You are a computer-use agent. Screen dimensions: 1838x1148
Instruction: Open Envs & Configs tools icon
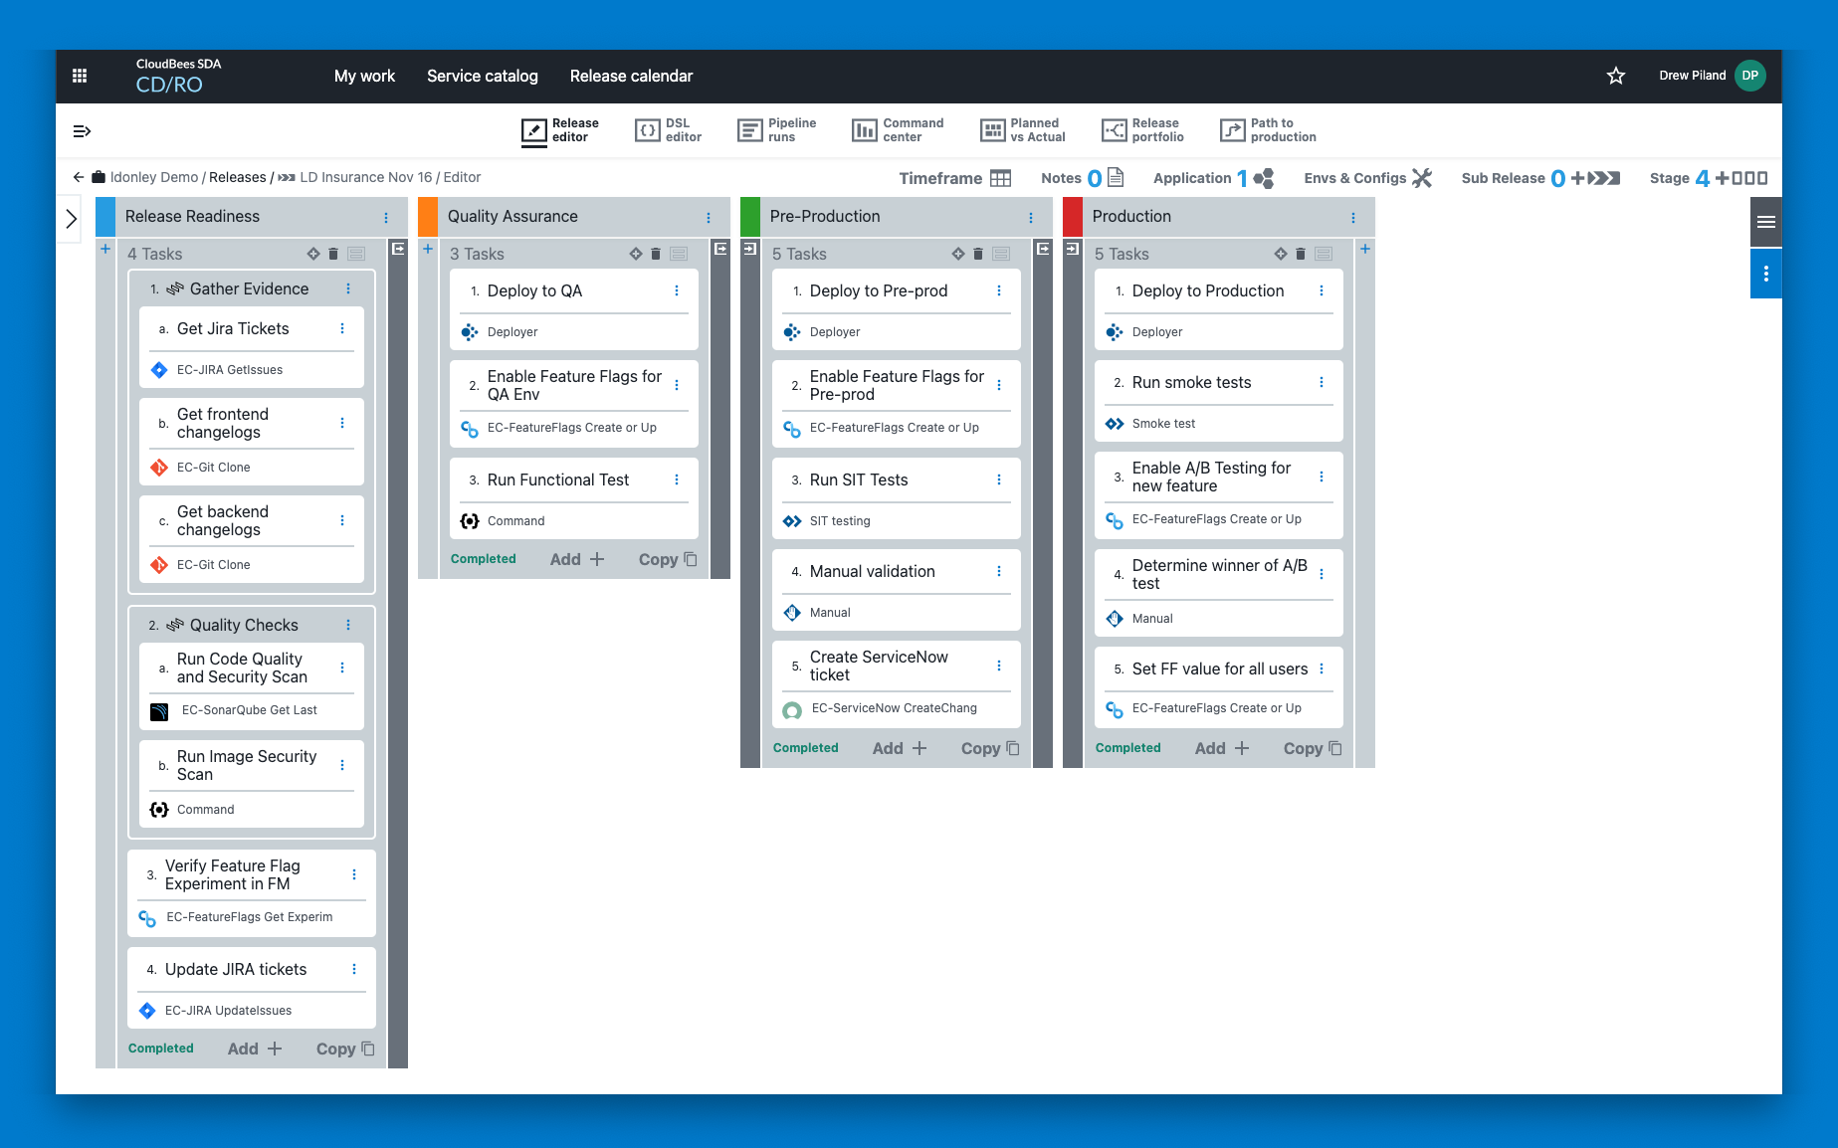point(1422,178)
